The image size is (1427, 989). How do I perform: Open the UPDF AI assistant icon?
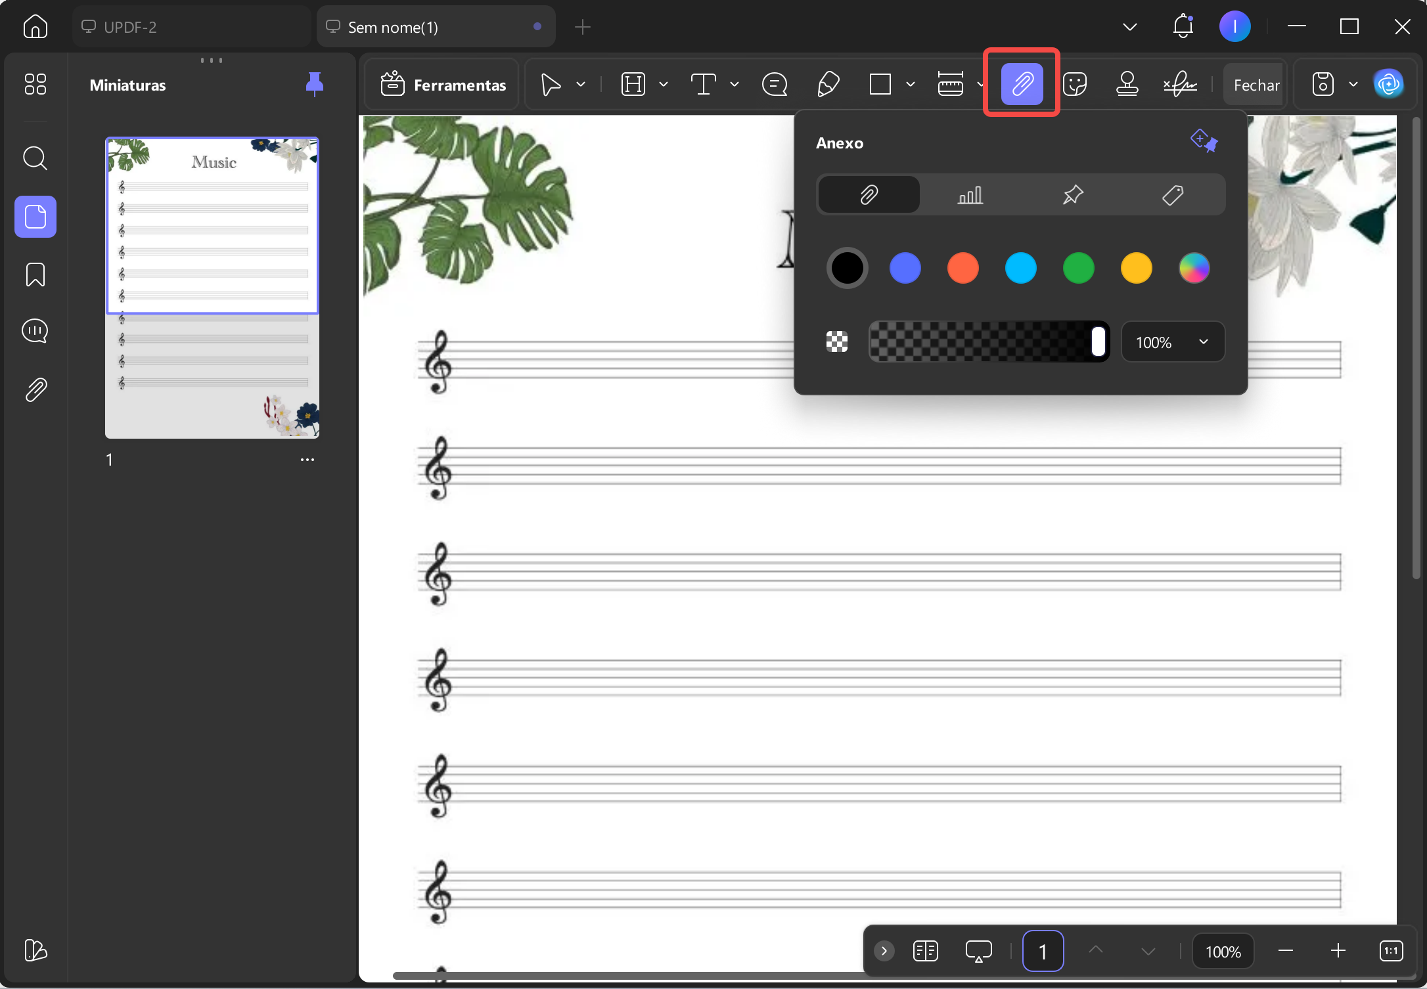1388,84
